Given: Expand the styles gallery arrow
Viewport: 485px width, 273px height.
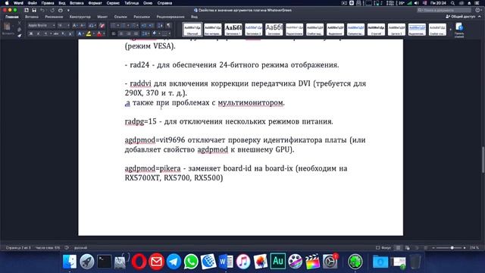Looking at the screenshot, I should point(450,30).
